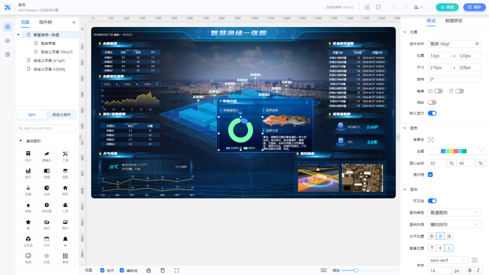Open the 图例布局 dropdown
Screen dimensions: 489x275
454,224
